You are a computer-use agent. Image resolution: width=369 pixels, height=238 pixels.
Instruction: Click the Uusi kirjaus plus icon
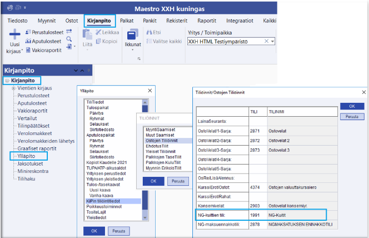click(15, 35)
